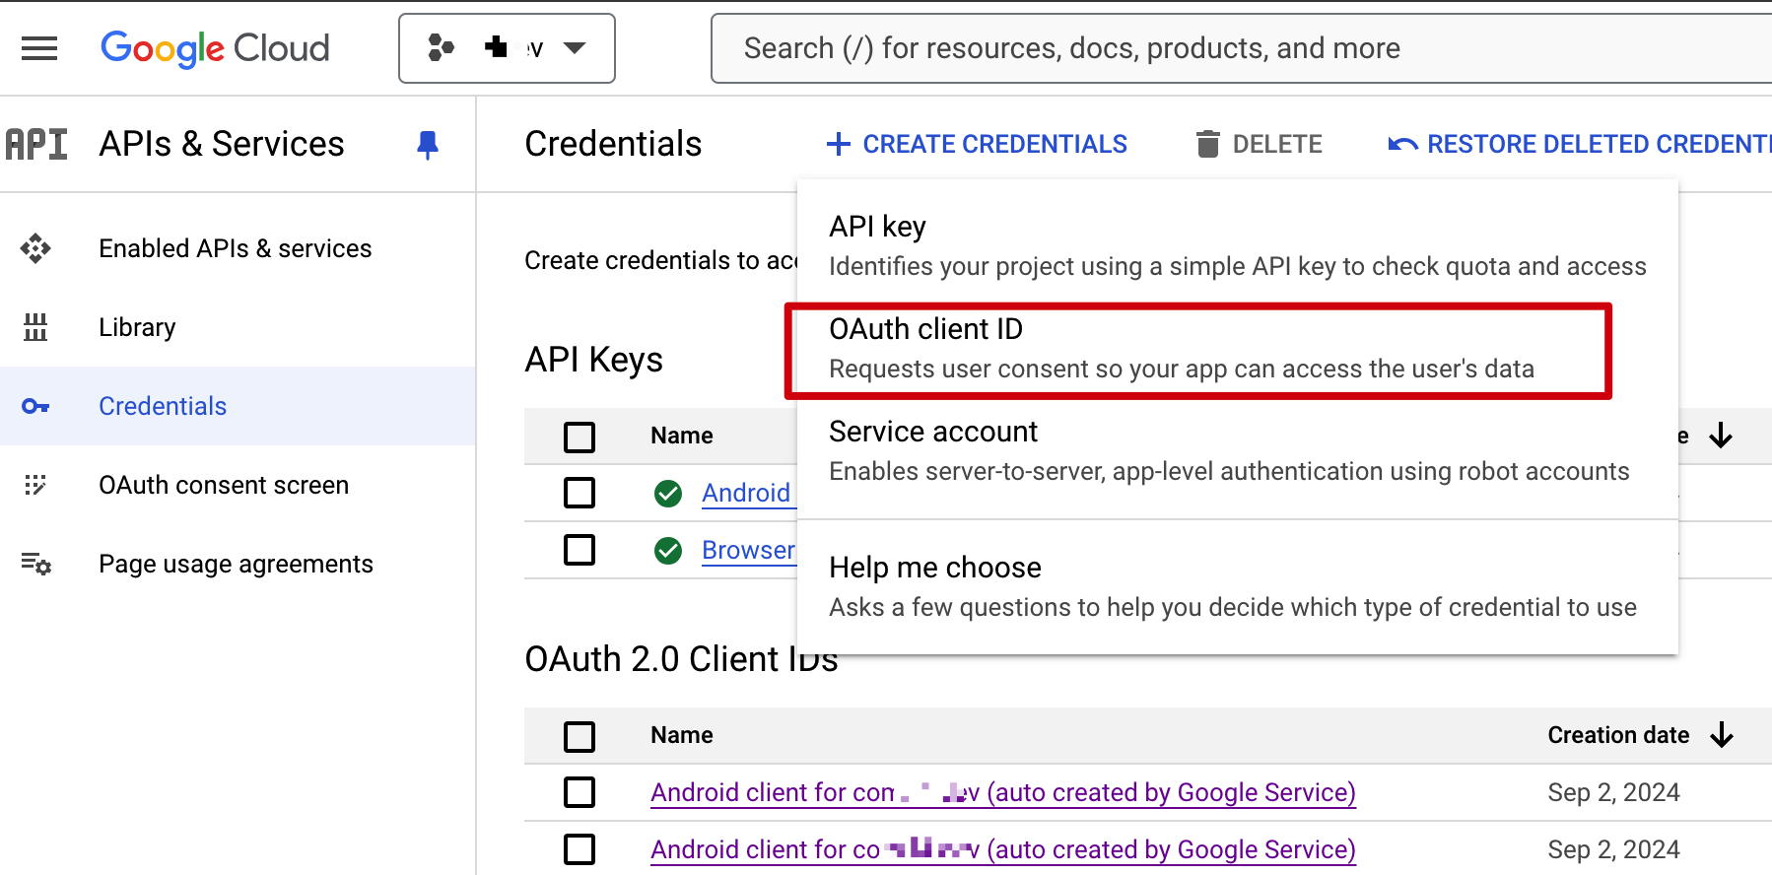Image resolution: width=1772 pixels, height=875 pixels.
Task: Open the project selector dropdown
Action: 507,48
